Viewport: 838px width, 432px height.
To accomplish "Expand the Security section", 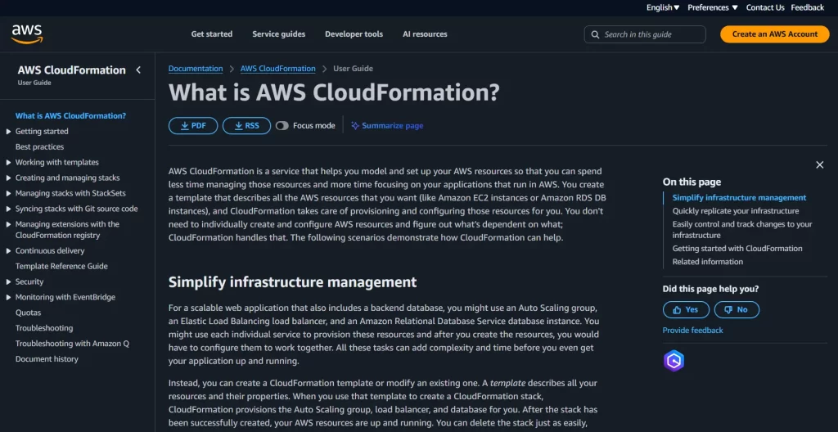I will pyautogui.click(x=8, y=281).
